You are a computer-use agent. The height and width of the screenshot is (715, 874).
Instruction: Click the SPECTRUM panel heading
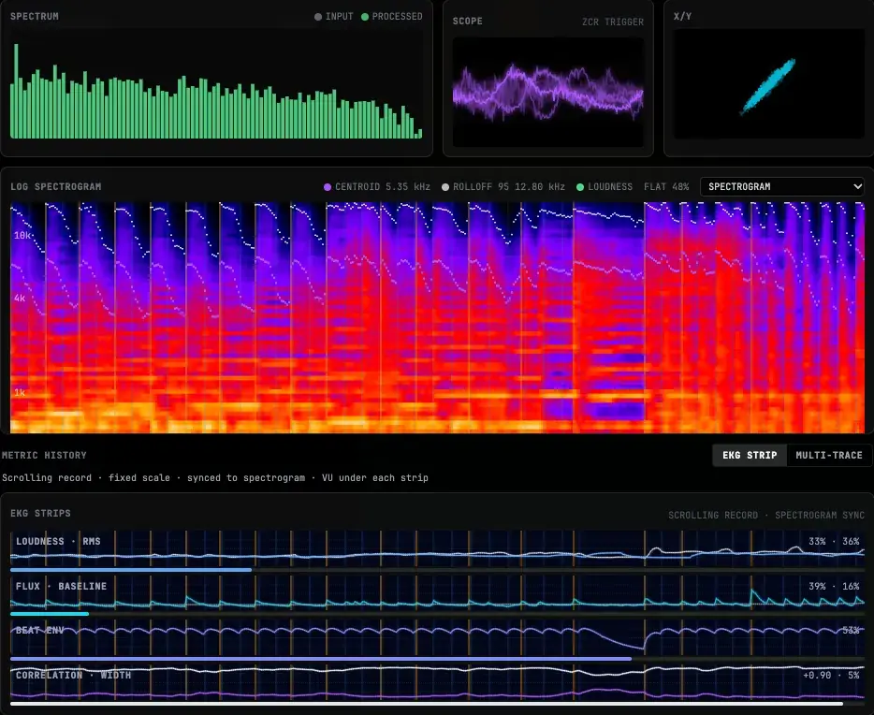click(x=35, y=16)
